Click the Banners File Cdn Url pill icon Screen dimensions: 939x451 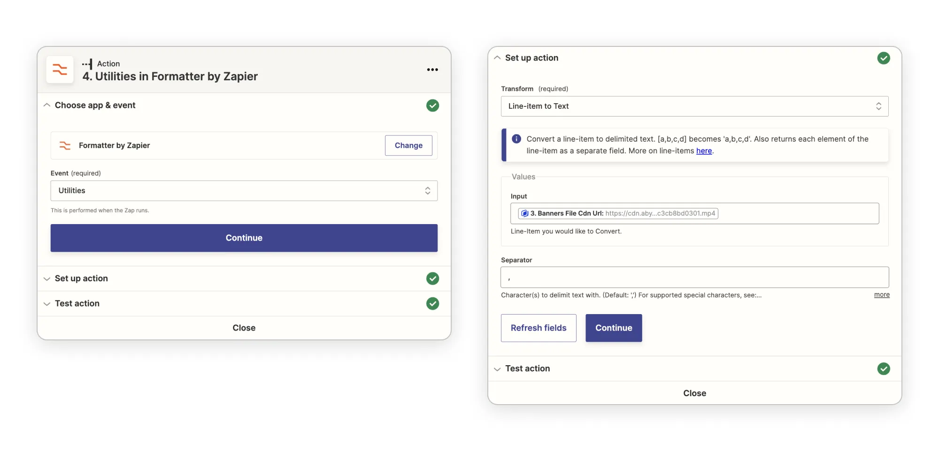[525, 213]
